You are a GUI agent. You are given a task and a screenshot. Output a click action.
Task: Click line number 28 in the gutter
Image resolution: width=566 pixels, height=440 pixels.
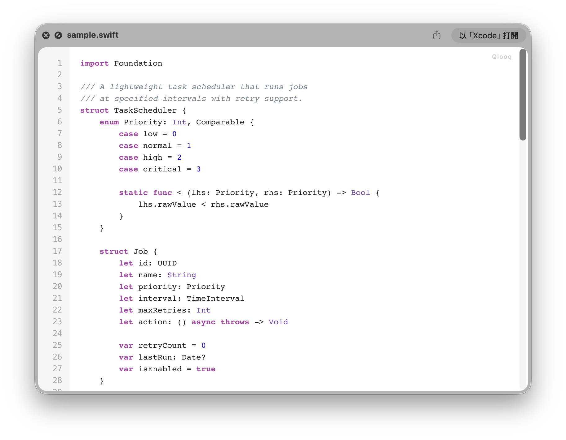[57, 380]
